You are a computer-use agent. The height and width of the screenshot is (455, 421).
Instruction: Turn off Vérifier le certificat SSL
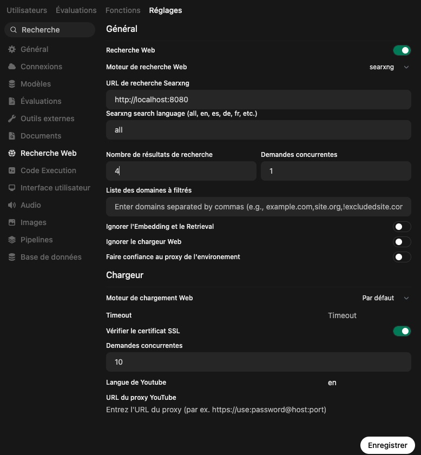coord(402,331)
